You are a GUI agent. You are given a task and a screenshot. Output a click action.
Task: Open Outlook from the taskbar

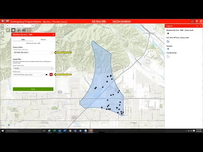click(60, 131)
